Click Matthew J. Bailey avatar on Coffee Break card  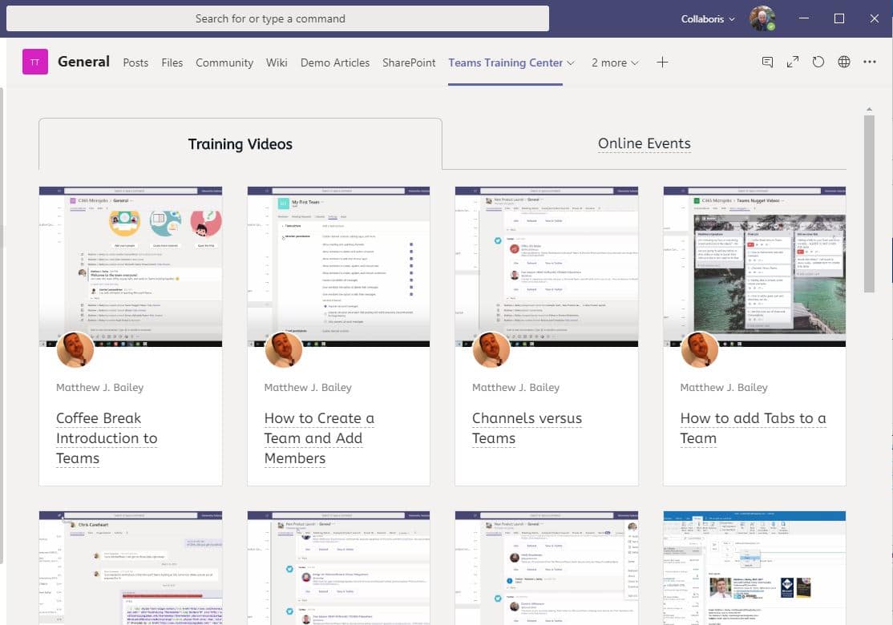[75, 349]
